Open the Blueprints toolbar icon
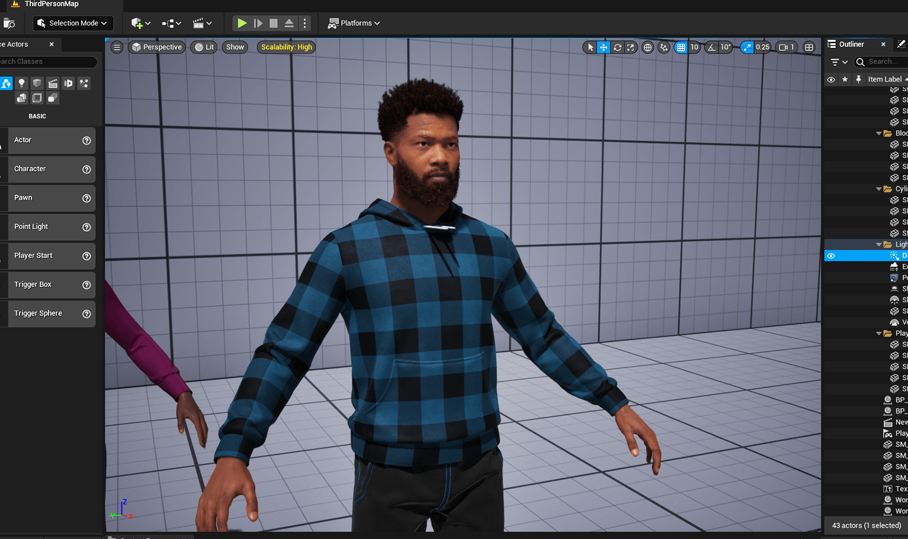The width and height of the screenshot is (908, 539). [168, 23]
